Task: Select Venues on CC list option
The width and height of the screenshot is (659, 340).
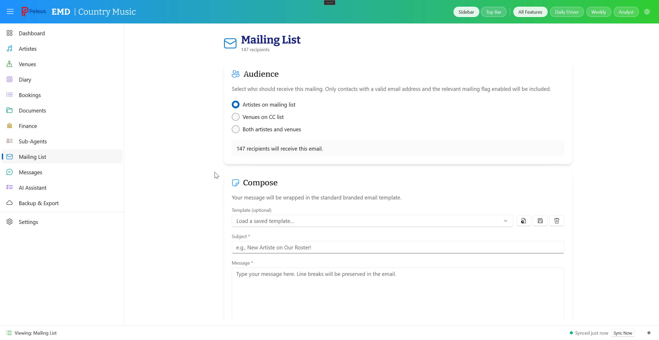Action: point(235,117)
